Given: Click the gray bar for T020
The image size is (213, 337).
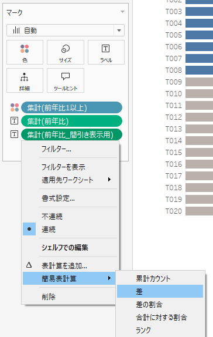Looking at the screenshot, I should tap(200, 211).
